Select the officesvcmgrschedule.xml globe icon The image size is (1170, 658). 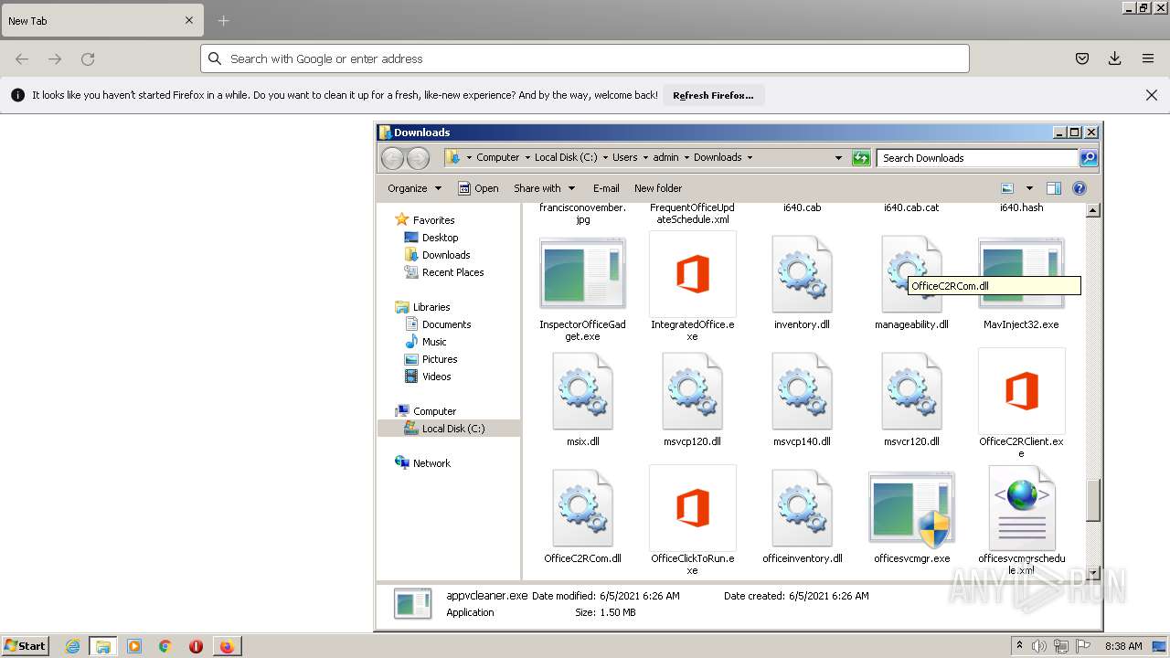pos(1021,508)
